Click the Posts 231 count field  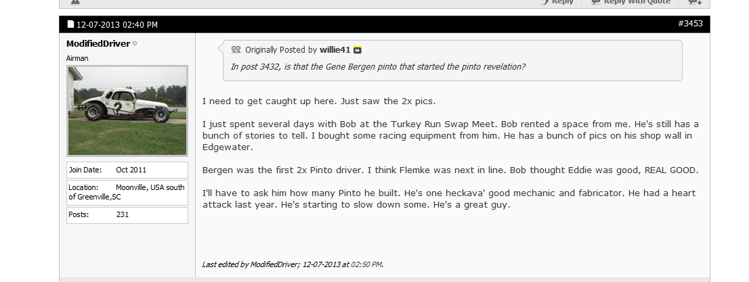pyautogui.click(x=127, y=215)
